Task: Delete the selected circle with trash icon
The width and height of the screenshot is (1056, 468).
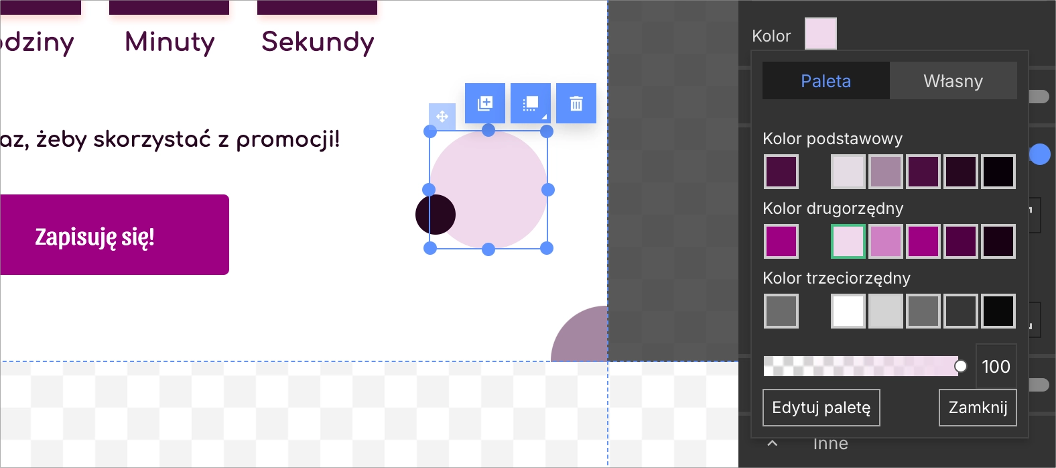Action: [x=576, y=103]
